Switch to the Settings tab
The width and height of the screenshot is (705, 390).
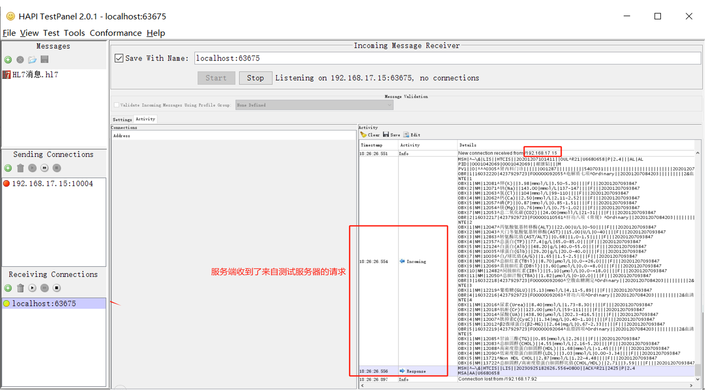coord(122,119)
